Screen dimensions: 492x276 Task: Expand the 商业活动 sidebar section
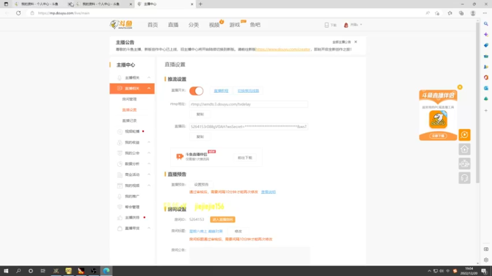click(x=149, y=175)
